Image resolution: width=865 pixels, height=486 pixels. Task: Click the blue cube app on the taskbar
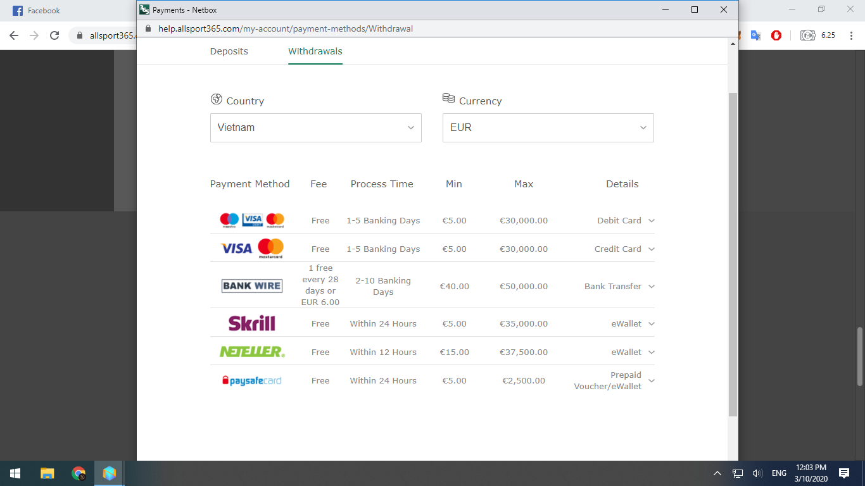tap(110, 473)
